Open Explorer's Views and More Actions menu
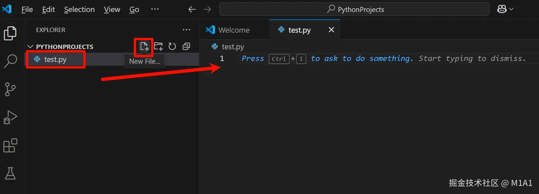This screenshot has height=194, width=539. (x=186, y=30)
